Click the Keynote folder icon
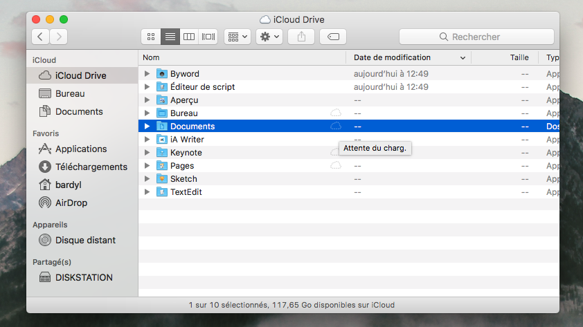Viewport: 583px width, 327px height. [x=162, y=153]
